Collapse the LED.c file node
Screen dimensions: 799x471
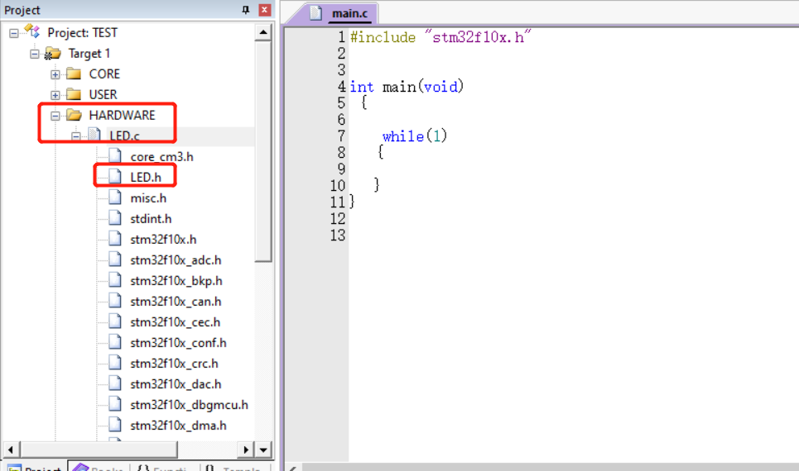(x=75, y=136)
